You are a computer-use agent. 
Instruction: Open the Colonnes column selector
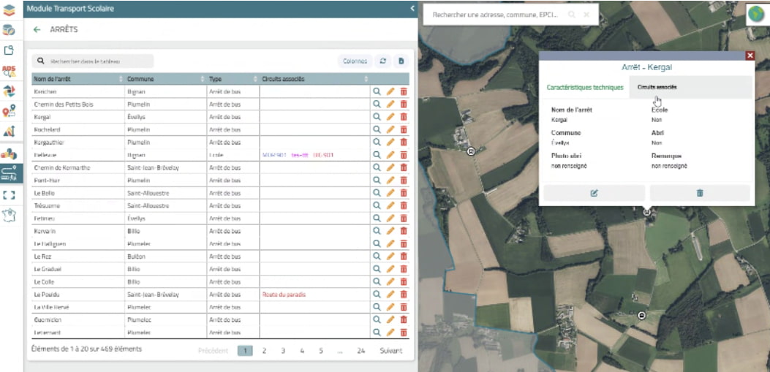[x=355, y=61]
